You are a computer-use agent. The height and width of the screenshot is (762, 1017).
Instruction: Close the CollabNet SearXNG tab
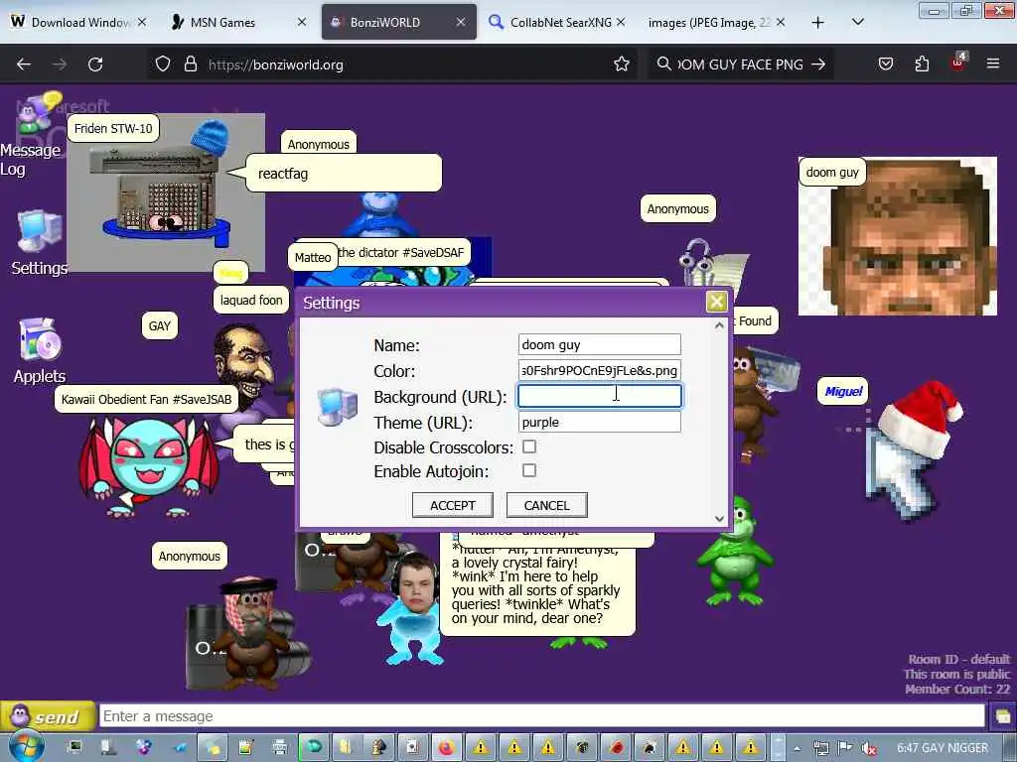(621, 22)
